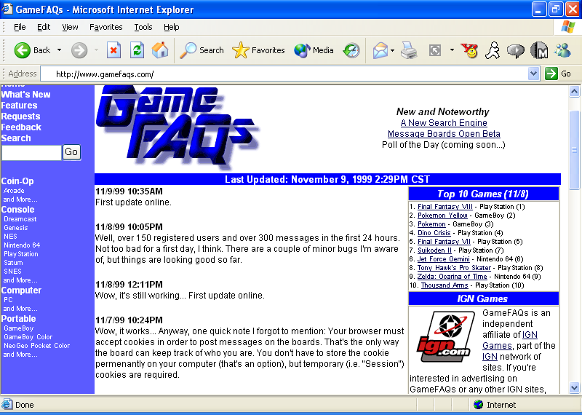This screenshot has width=582, height=415.
Task: Open the Arcade coin-op link
Action: [14, 191]
